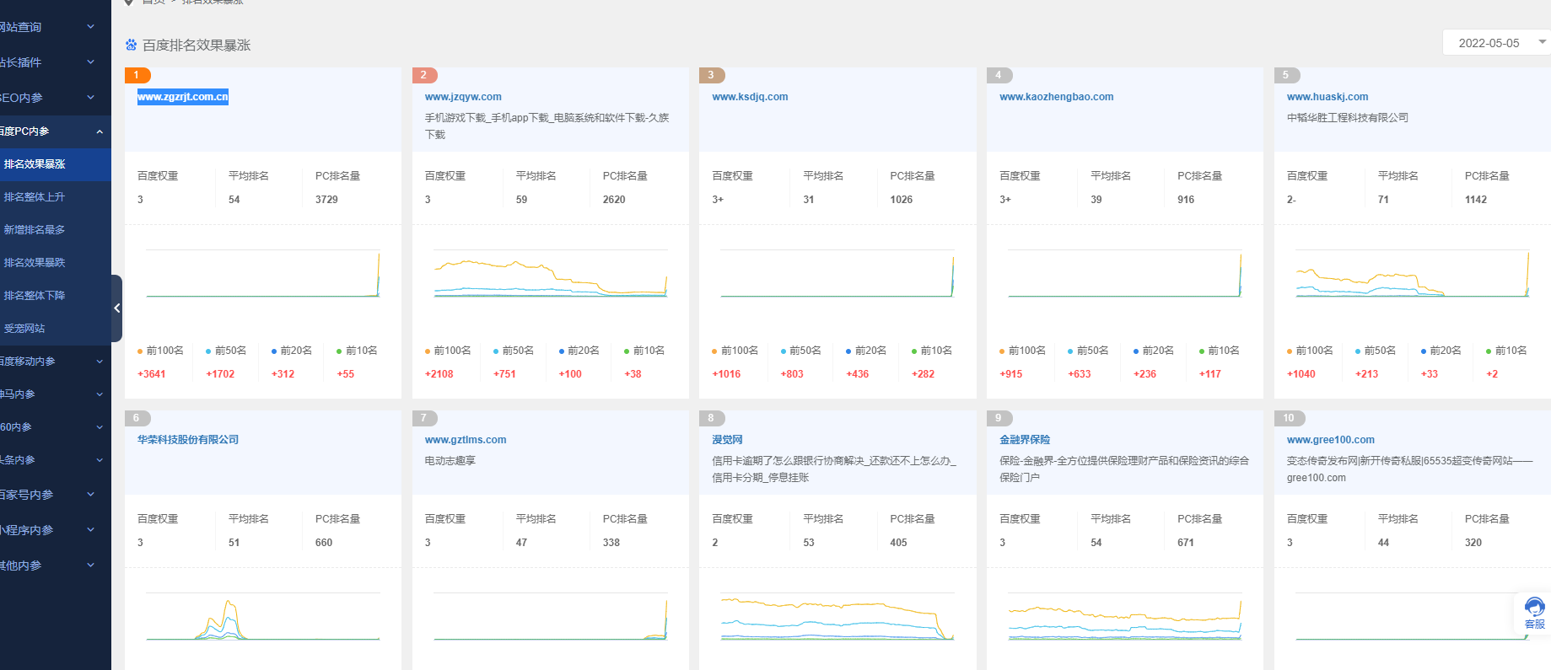Expand the 小程序内参 menu
Image resolution: width=1551 pixels, height=670 pixels.
(x=56, y=530)
